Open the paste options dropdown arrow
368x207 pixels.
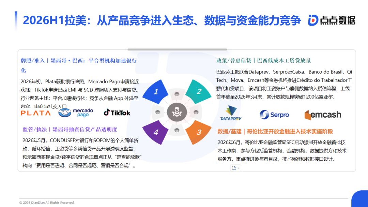239,168
